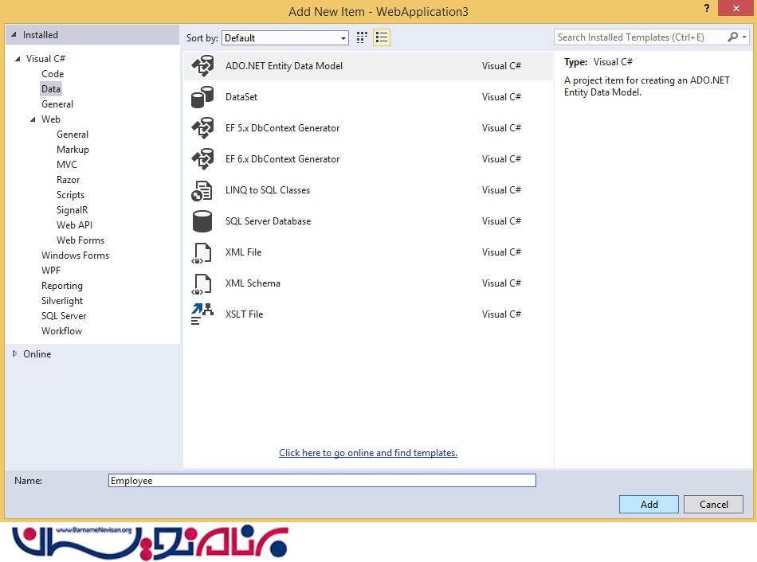Click the DataSet template icon
The width and height of the screenshot is (757, 562).
click(202, 97)
